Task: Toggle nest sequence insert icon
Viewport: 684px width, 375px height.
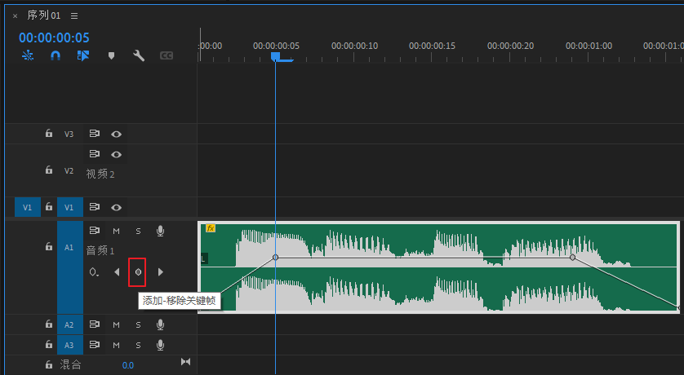Action: [x=28, y=56]
